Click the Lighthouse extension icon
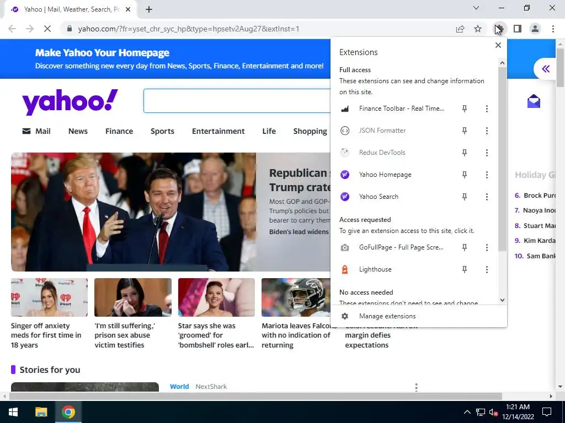The image size is (565, 423). click(x=345, y=269)
